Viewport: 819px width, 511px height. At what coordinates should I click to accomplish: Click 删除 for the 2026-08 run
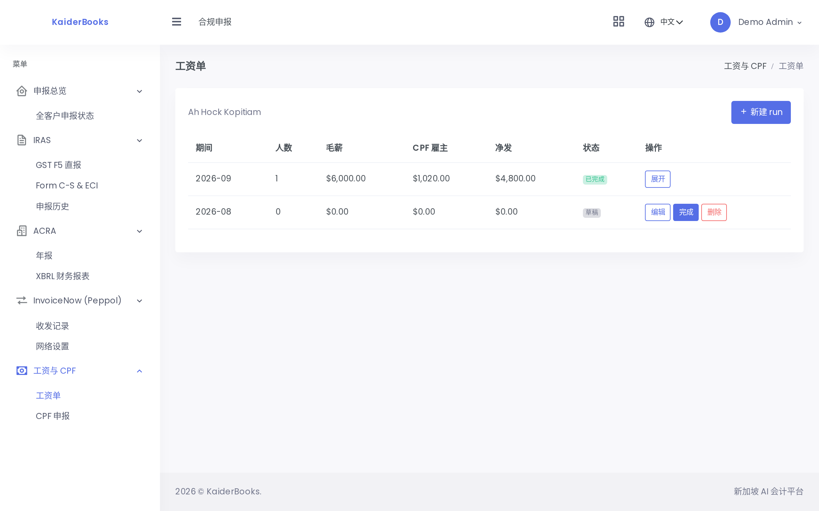[714, 212]
